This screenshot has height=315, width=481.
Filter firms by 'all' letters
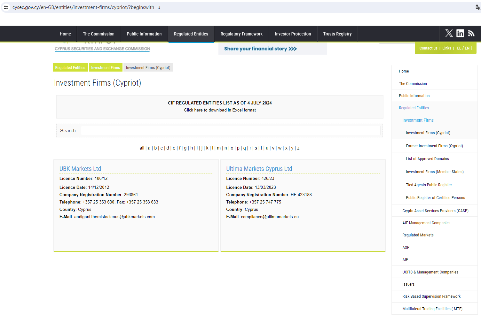[142, 148]
